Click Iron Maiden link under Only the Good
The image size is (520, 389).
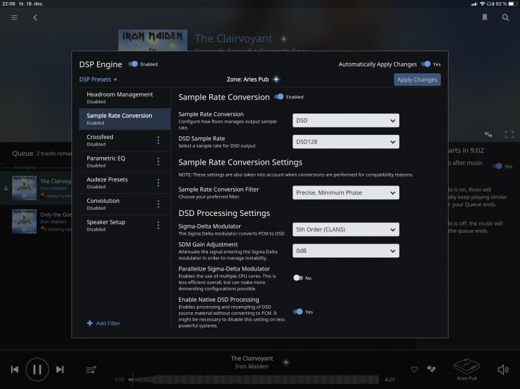[x=53, y=221]
